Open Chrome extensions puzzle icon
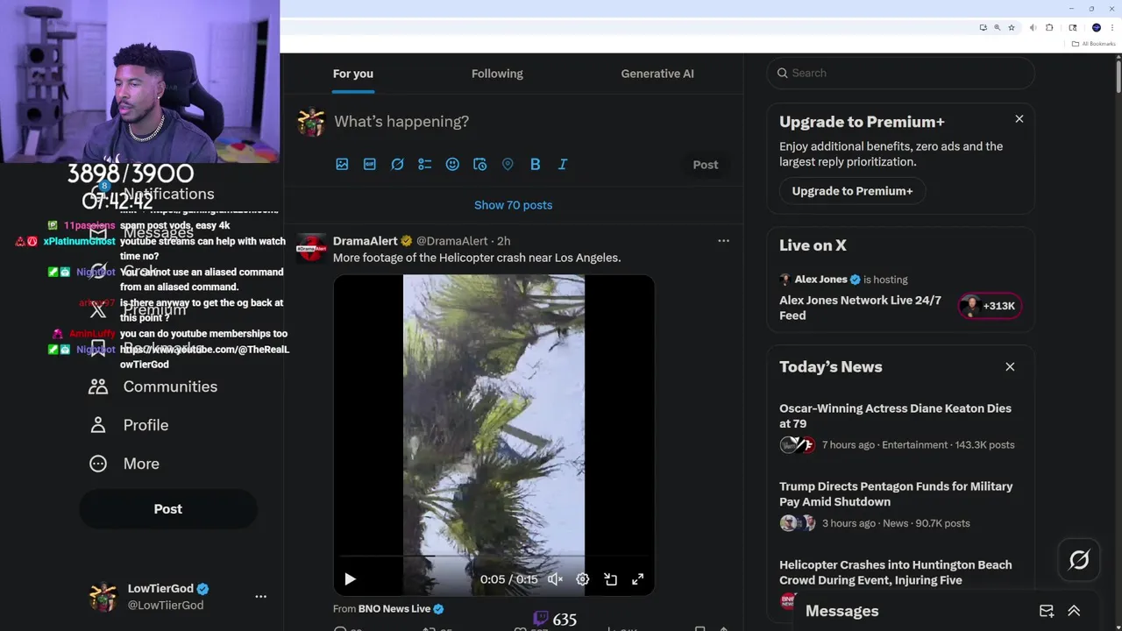1122x631 pixels. click(1049, 28)
